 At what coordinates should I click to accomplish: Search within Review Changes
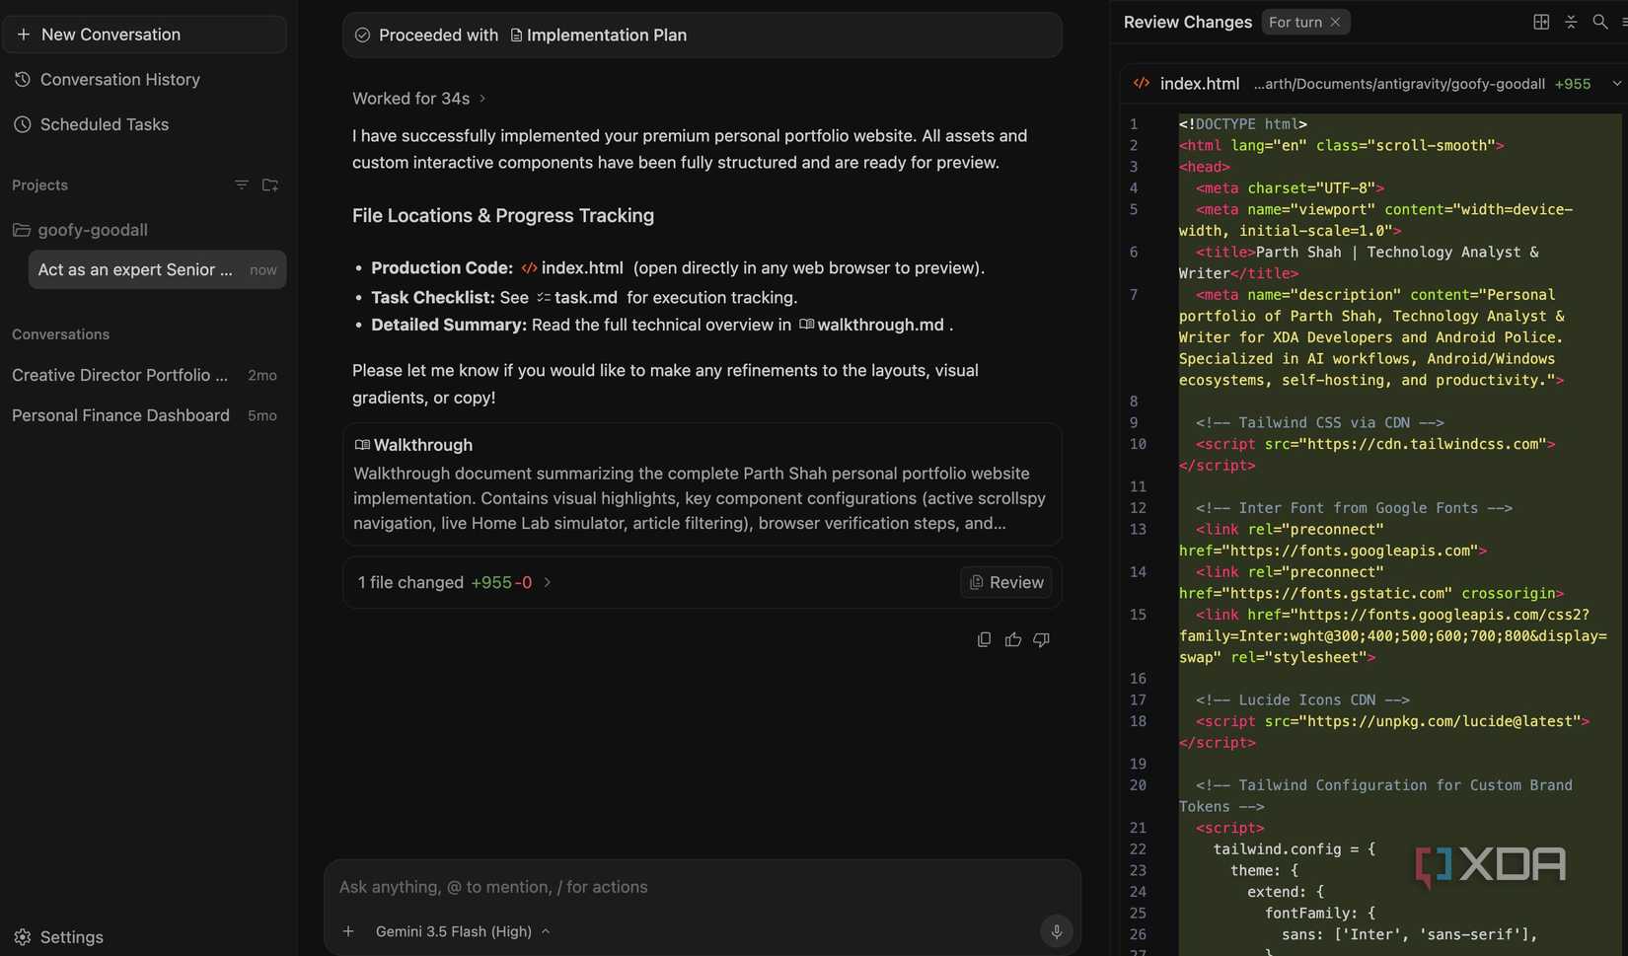pos(1600,22)
